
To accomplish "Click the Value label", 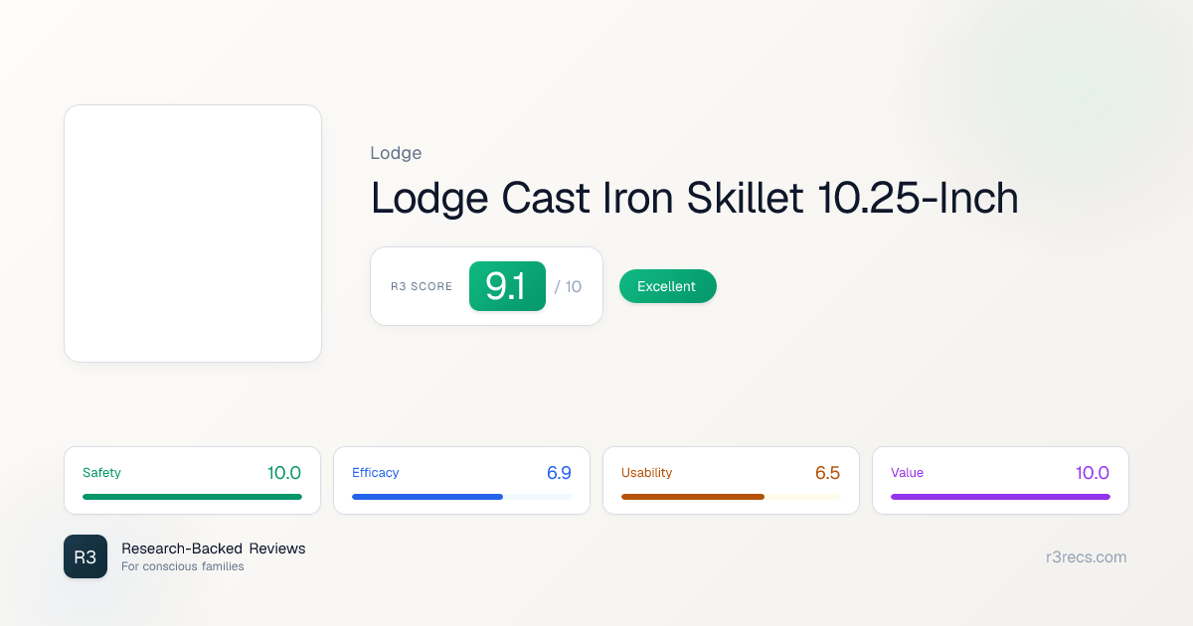I will [908, 473].
